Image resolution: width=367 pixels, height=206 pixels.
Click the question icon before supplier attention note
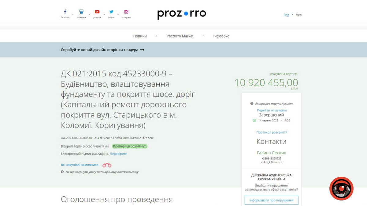63,172
